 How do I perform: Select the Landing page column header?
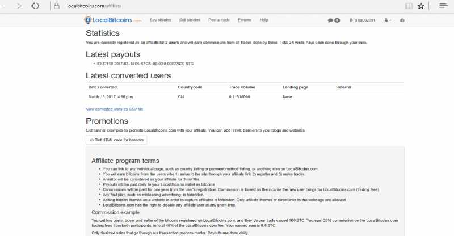tap(296, 87)
